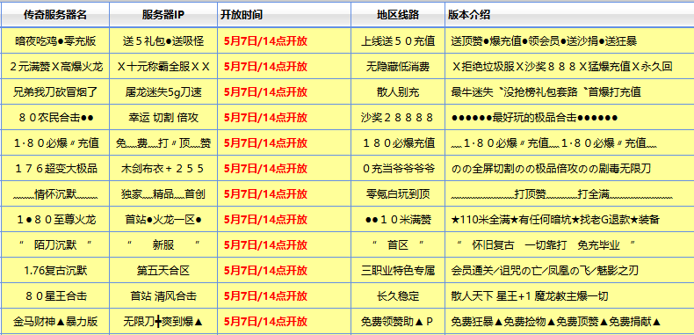The image size is (694, 335).
Task: Click 免费打〃顶赞 cell
Action: point(163,143)
